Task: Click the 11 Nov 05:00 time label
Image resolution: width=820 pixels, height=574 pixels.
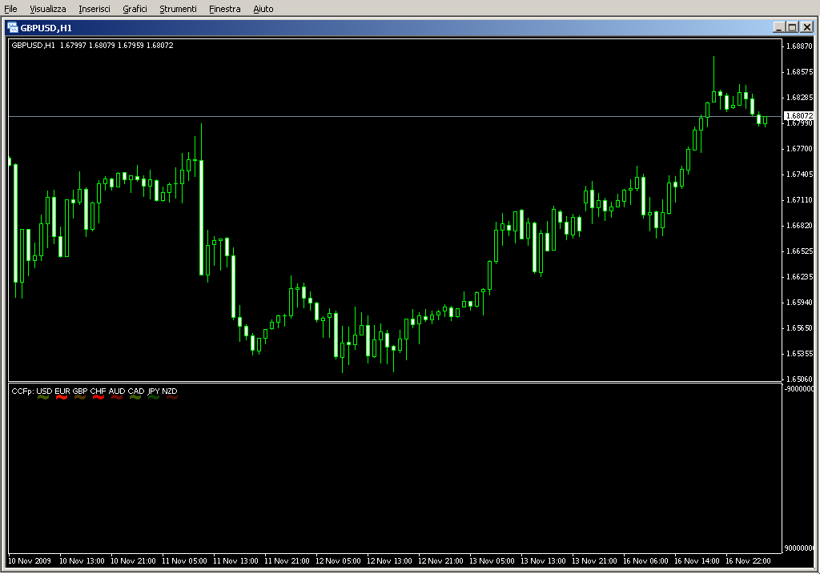Action: click(184, 561)
